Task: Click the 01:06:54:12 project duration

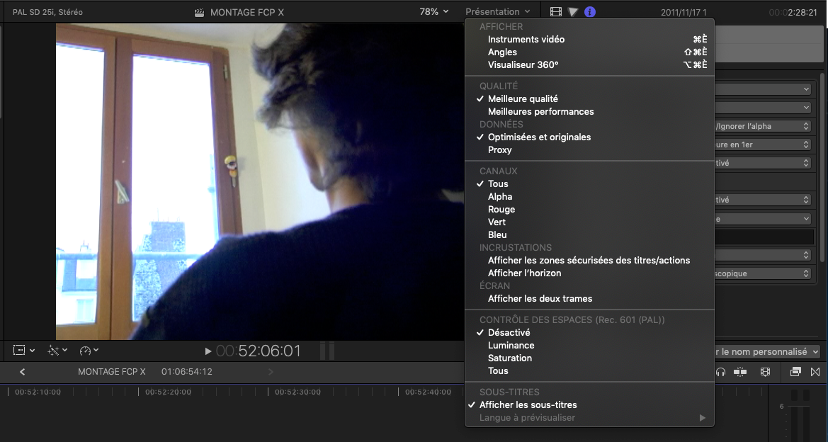Action: pos(187,372)
